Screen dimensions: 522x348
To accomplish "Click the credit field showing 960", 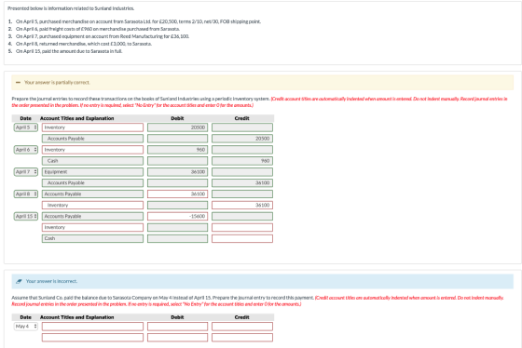I will 242,161.
